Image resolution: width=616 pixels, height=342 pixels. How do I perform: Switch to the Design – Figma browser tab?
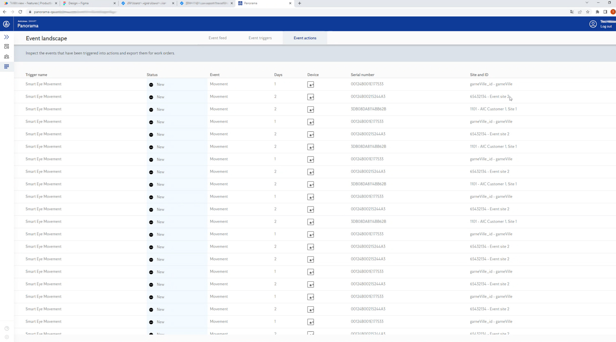89,3
